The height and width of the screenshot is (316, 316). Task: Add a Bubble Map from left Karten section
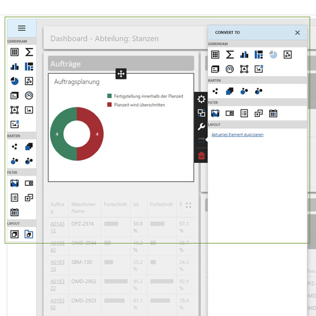click(x=15, y=161)
